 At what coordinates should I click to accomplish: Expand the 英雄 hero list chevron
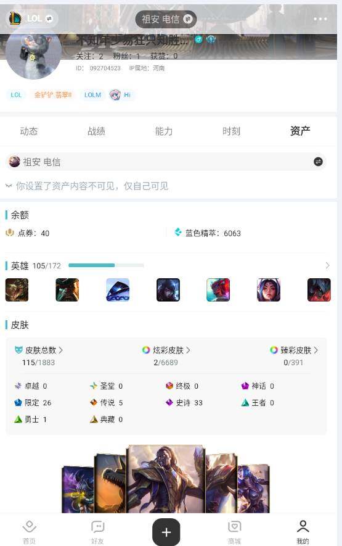(327, 266)
